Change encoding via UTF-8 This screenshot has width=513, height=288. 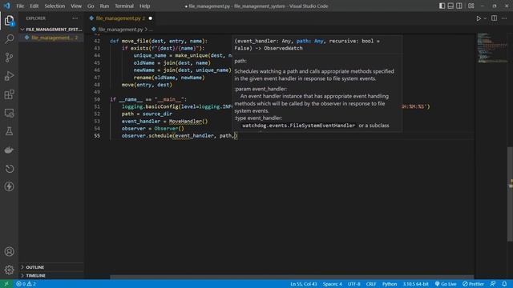click(353, 284)
